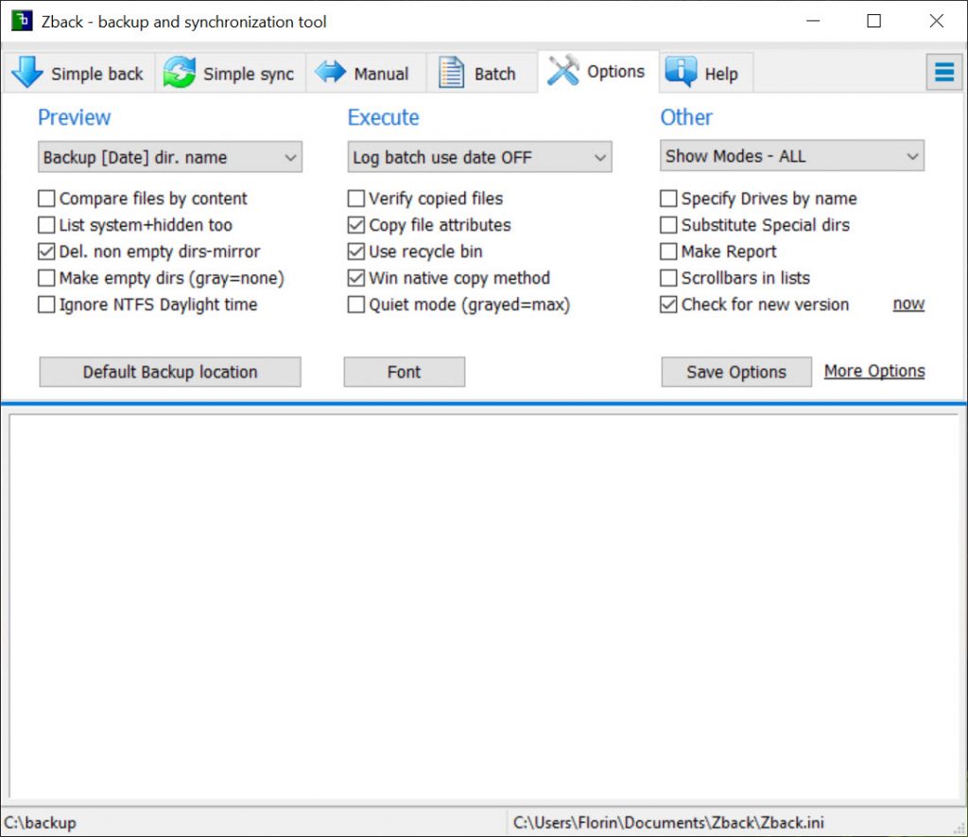
Task: Open the hamburger menu button
Action: (944, 72)
